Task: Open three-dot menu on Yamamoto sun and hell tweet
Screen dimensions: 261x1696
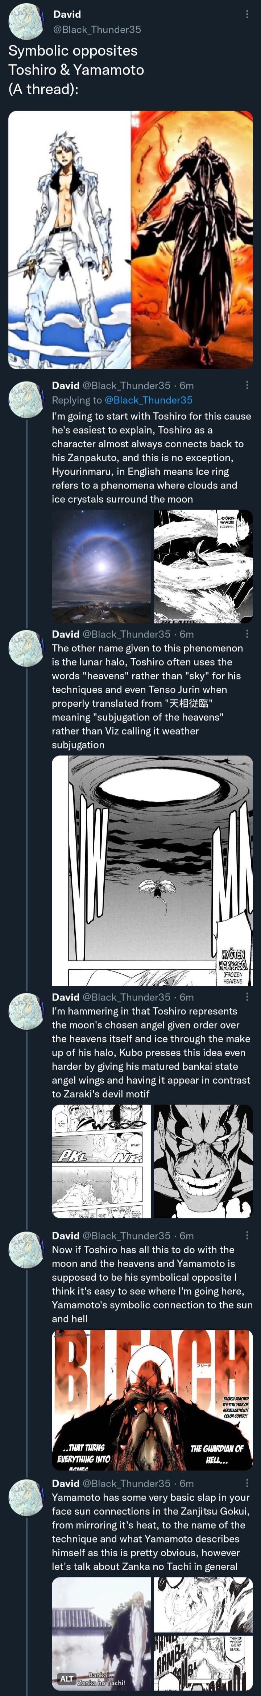Action: [x=246, y=1236]
